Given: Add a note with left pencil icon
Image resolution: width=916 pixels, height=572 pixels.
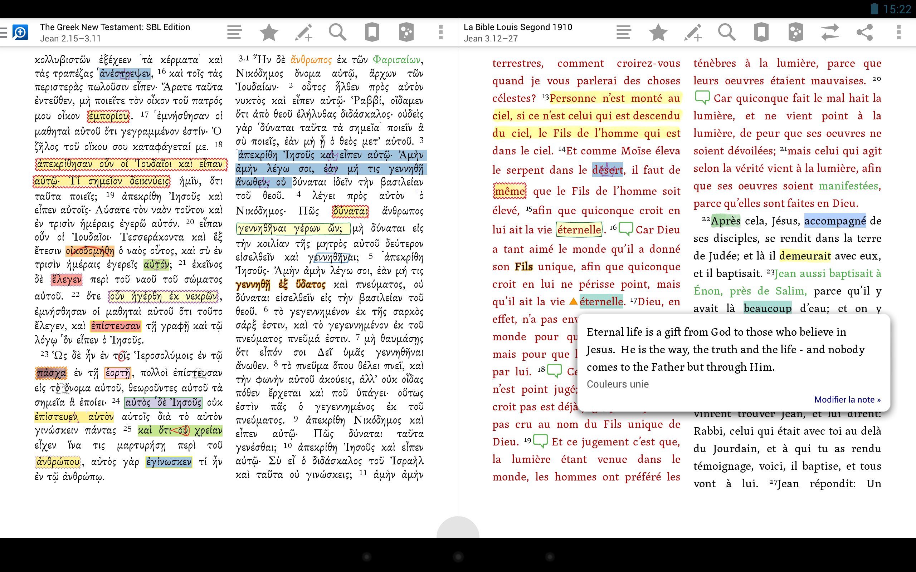Looking at the screenshot, I should (303, 33).
